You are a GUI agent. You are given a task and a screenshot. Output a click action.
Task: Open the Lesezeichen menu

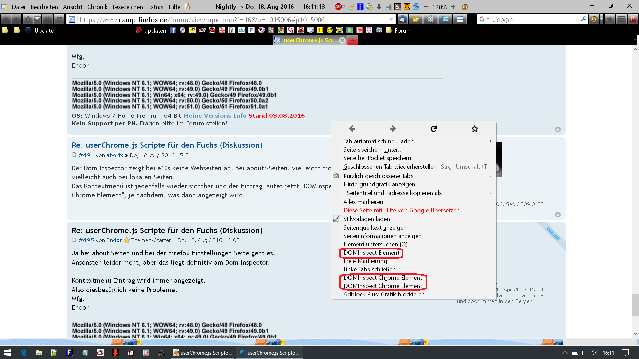127,7
